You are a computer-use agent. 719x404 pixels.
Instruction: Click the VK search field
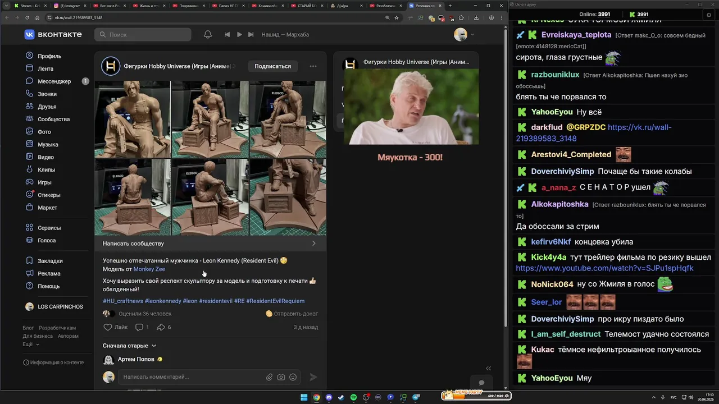[143, 35]
